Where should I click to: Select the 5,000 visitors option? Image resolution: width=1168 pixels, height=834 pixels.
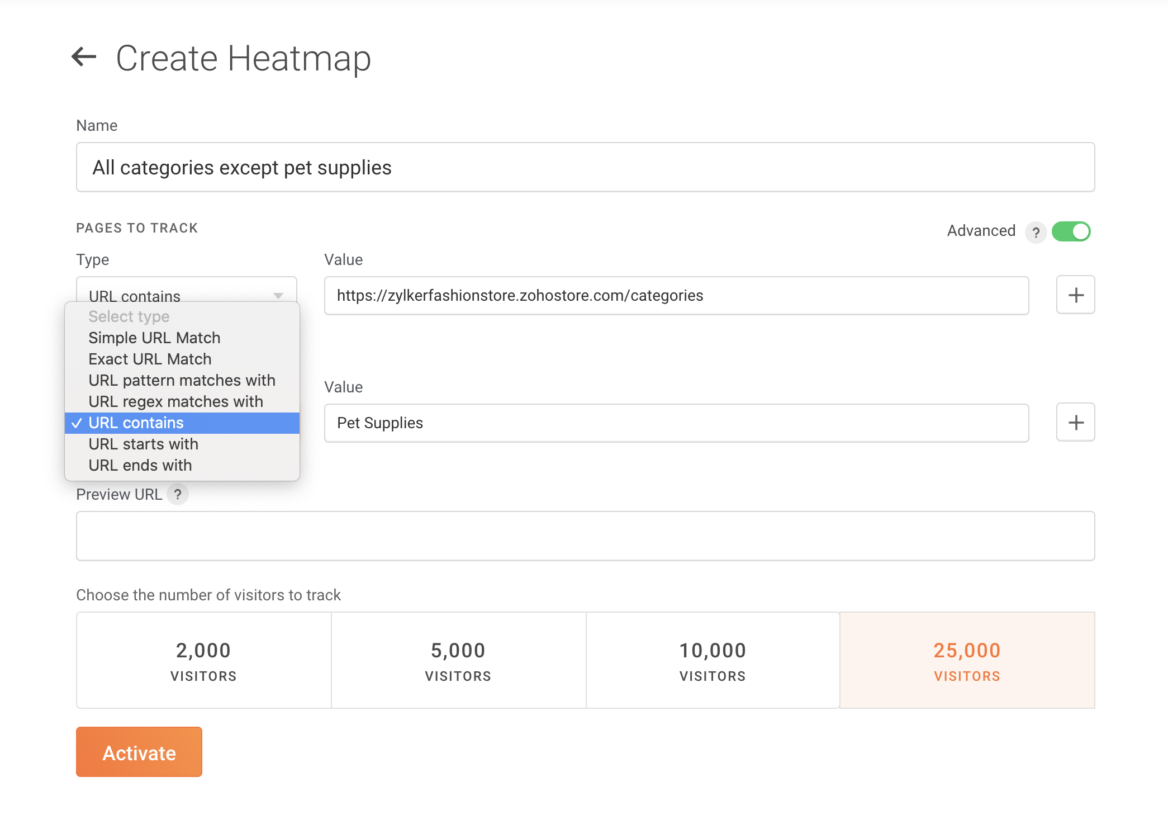coord(458,660)
